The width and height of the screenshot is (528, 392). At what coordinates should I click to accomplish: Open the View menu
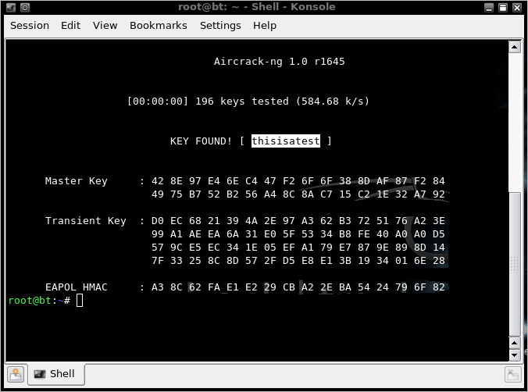(x=105, y=26)
